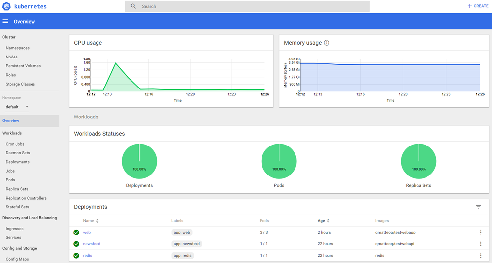Click the '2 hours' age value
The image size is (492, 263).
click(324, 233)
